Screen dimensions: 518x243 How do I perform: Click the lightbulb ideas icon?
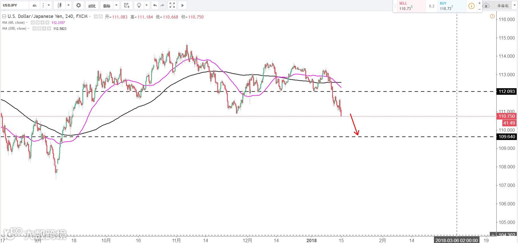[139, 5]
